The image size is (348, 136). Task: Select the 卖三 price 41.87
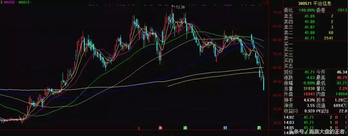[309, 27]
